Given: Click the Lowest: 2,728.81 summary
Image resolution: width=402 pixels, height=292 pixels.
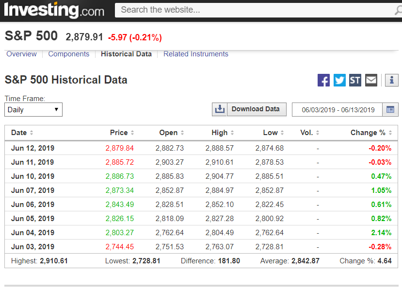Looking at the screenshot, I should coord(132,261).
